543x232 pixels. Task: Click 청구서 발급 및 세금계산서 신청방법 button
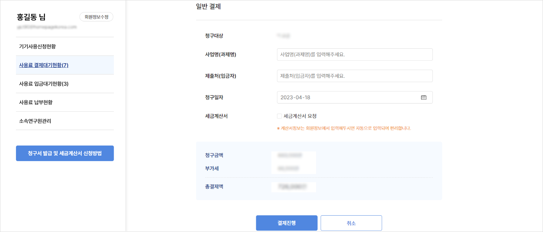[x=65, y=153]
